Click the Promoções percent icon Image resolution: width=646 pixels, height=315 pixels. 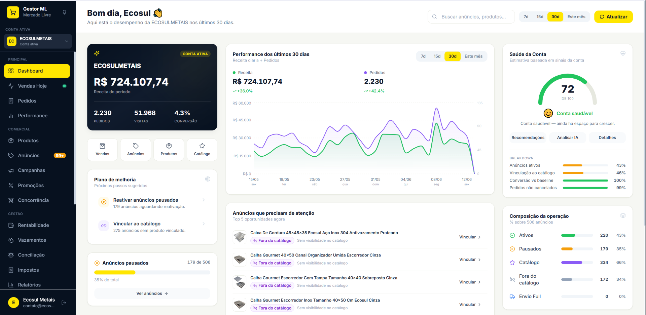point(11,186)
